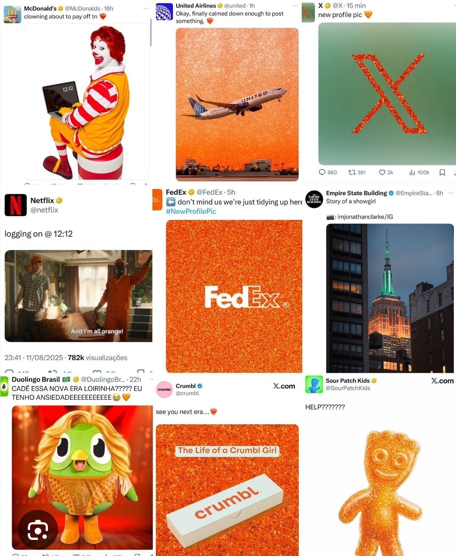
Task: Open the FedEx orange glitter logo image
Action: pos(234,296)
